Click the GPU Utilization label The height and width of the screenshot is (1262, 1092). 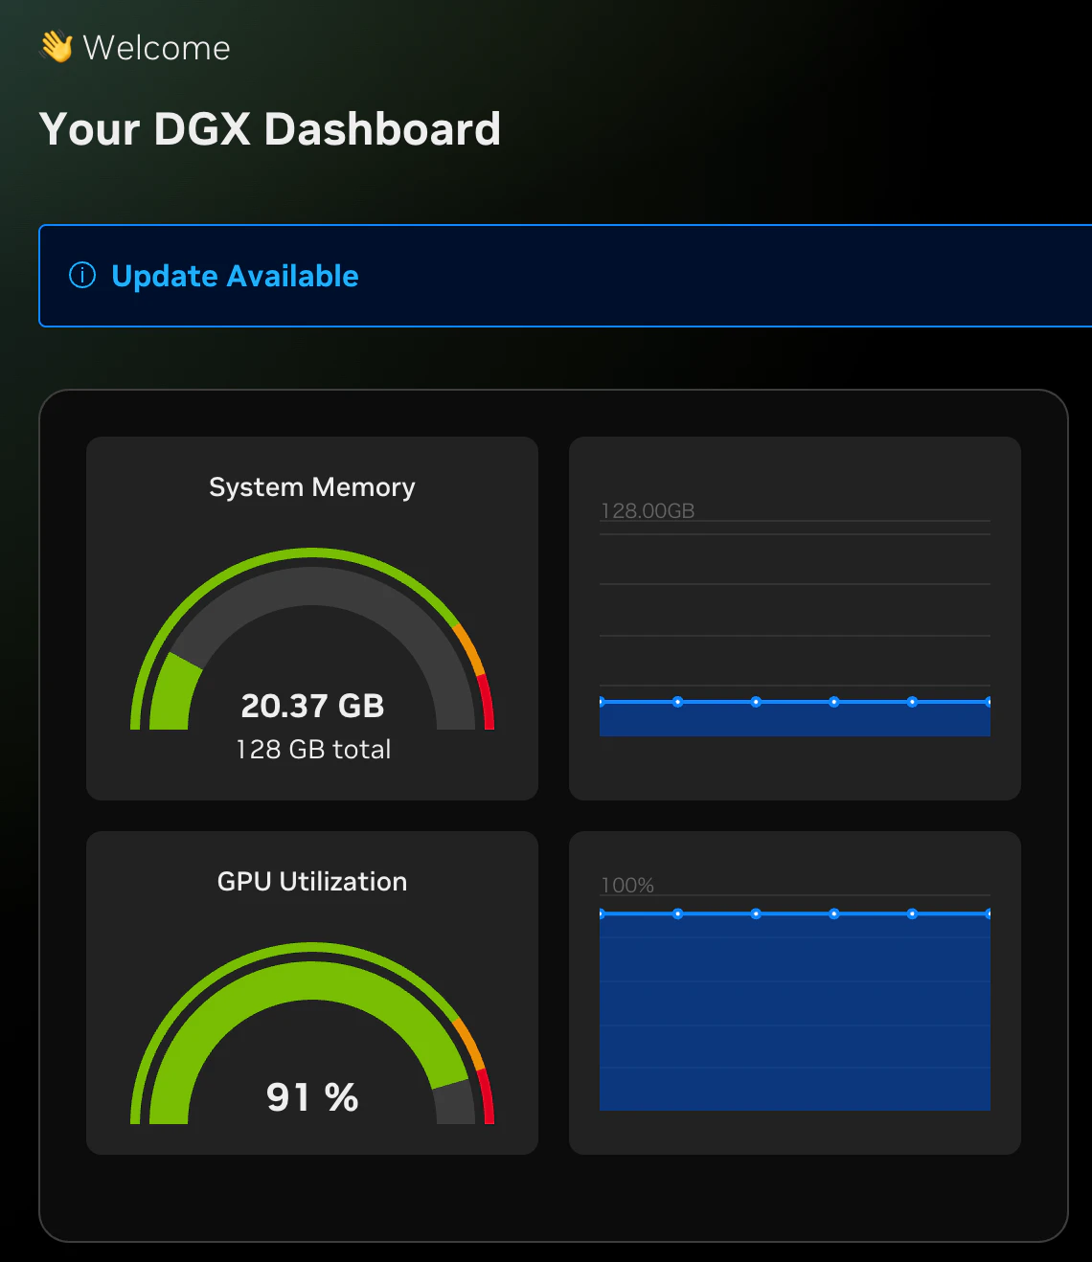pos(312,881)
